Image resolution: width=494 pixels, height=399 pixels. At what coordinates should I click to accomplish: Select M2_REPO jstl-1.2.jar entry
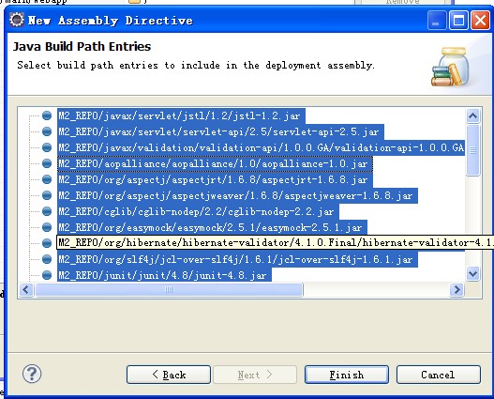click(181, 116)
